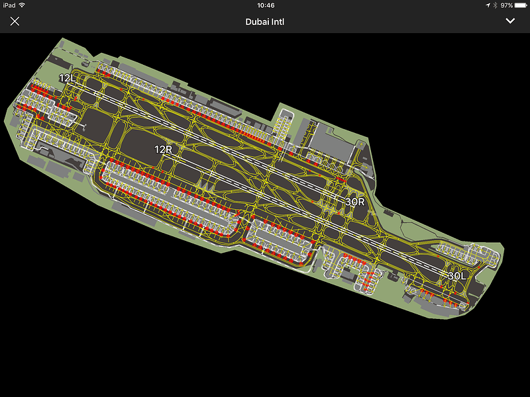This screenshot has width=530, height=397.
Task: Select runway 12L label
Action: coord(68,78)
